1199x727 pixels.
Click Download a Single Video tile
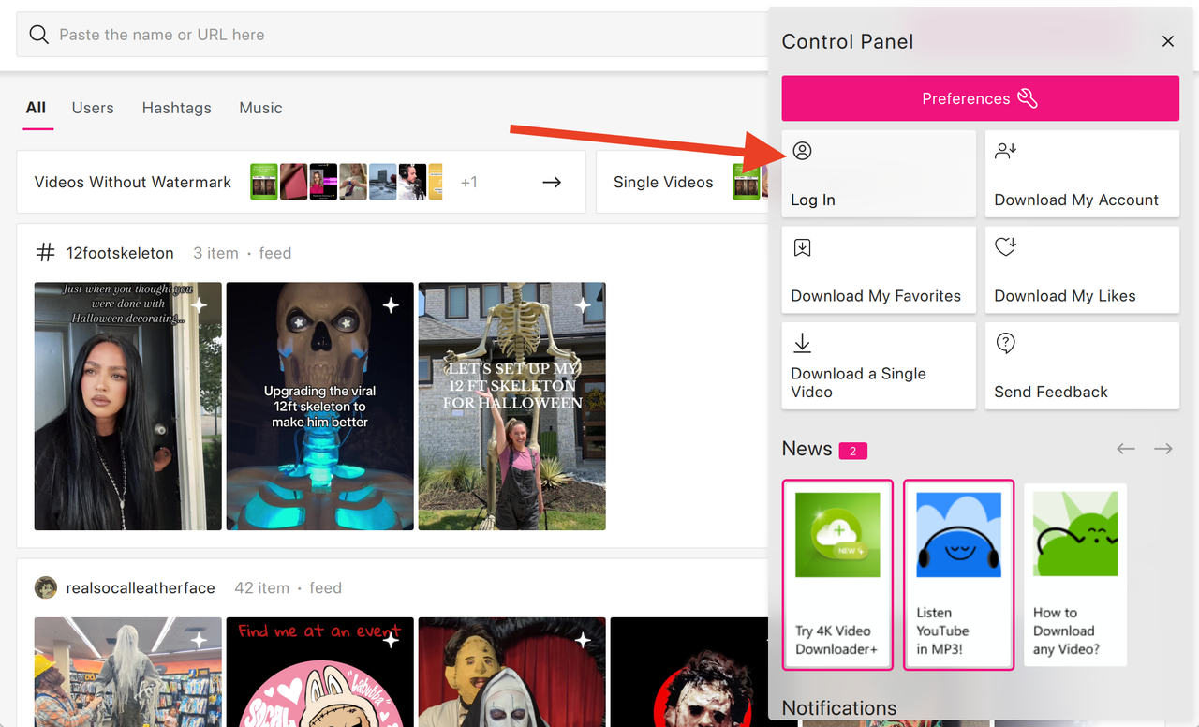pyautogui.click(x=879, y=365)
